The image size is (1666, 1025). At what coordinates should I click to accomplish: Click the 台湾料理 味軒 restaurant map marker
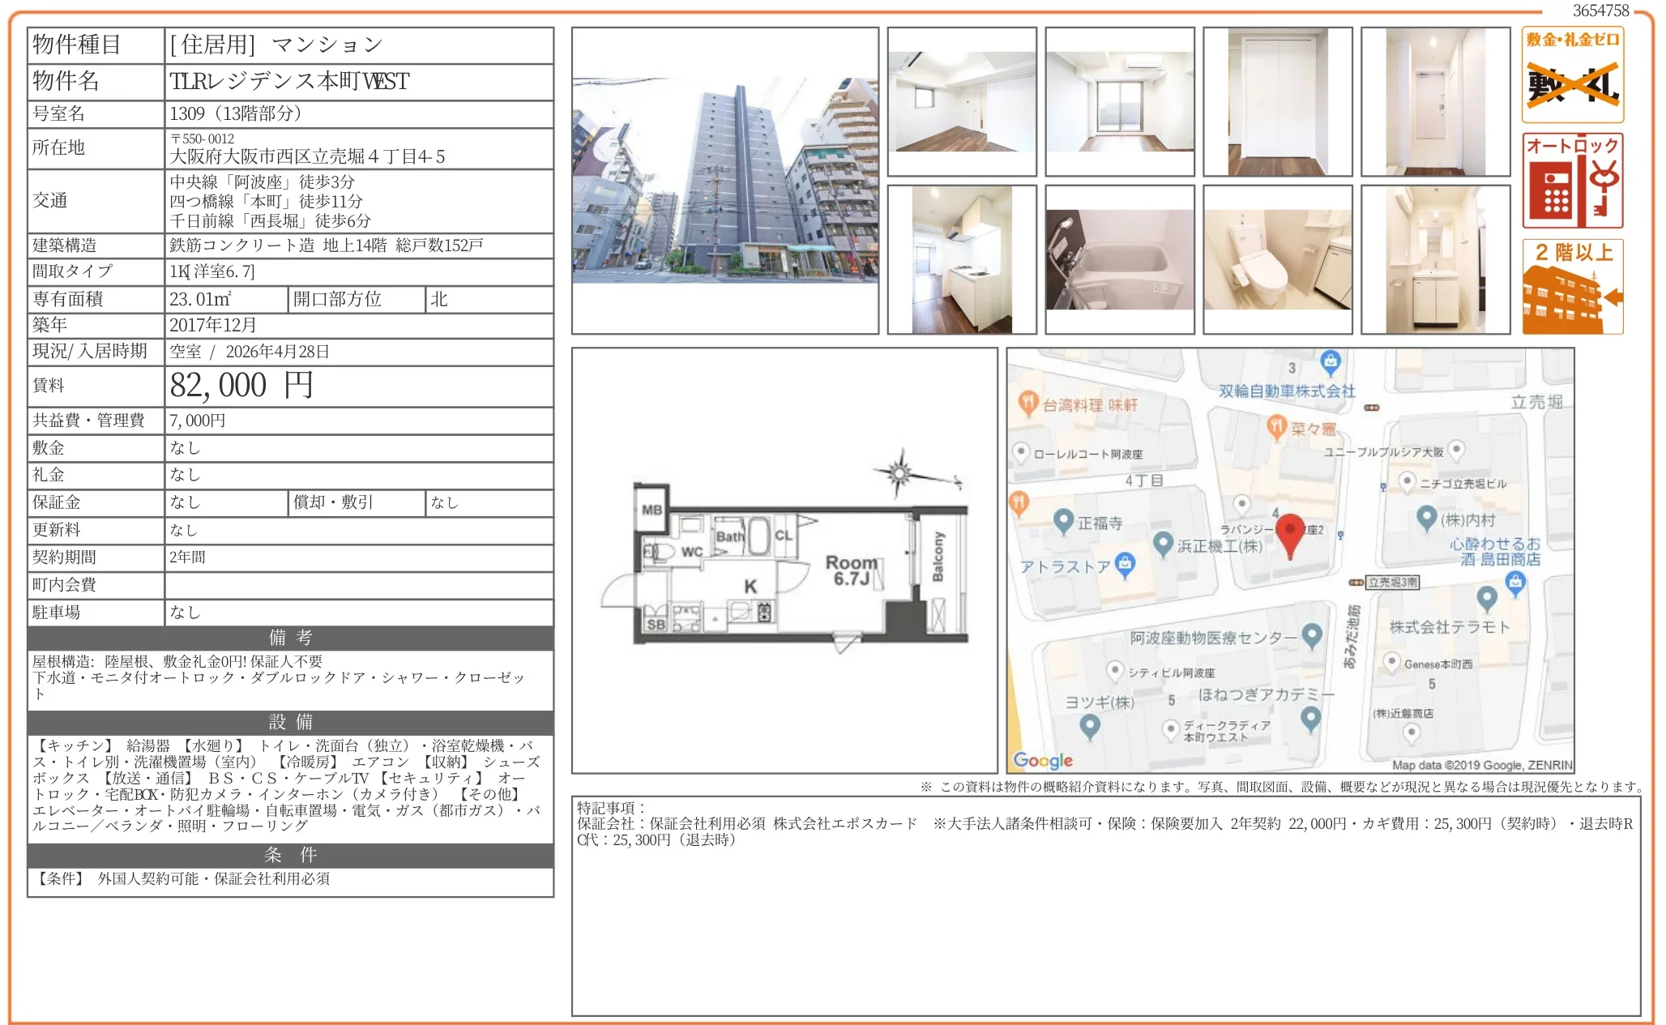(x=1027, y=403)
